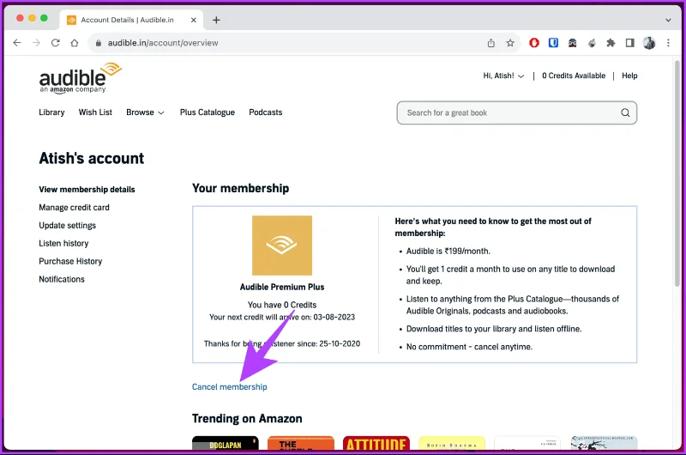686x455 pixels.
Task: Open Listen history in sidebar
Action: 63,244
